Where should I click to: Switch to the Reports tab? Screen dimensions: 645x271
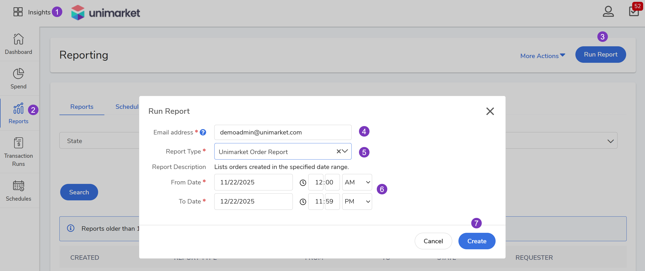coord(82,107)
